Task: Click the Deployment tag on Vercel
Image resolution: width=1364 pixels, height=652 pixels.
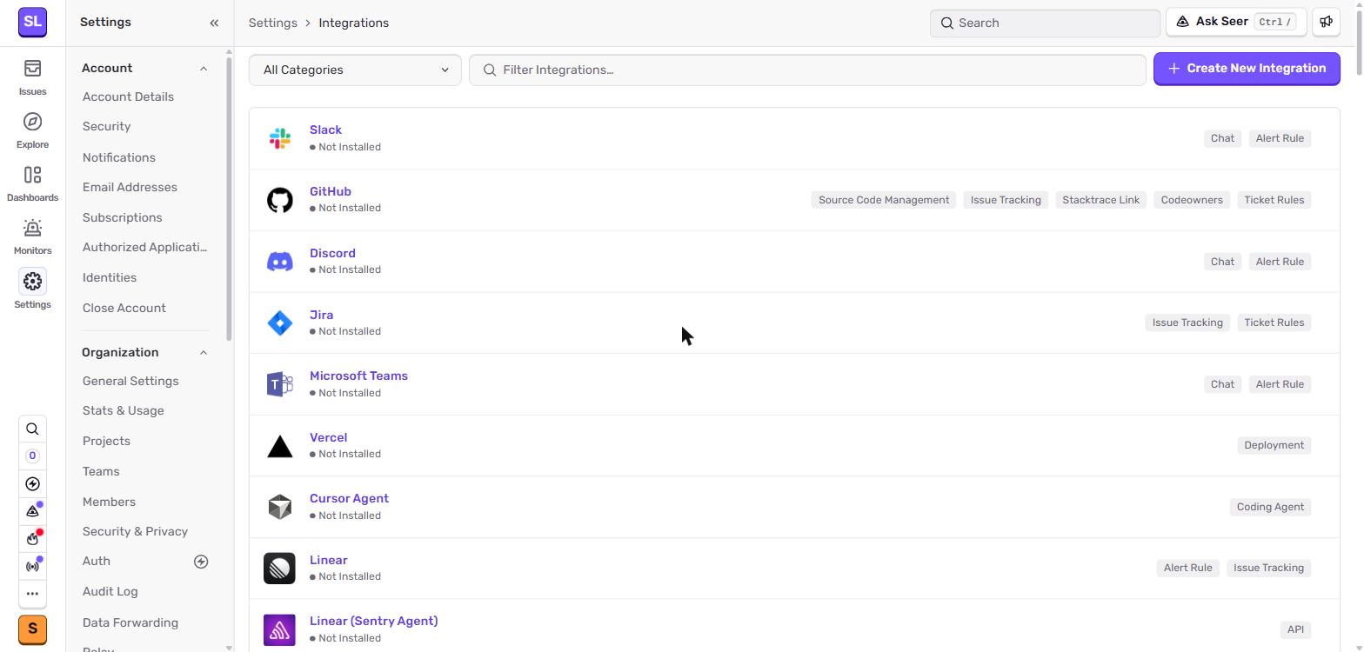Action: tap(1274, 445)
